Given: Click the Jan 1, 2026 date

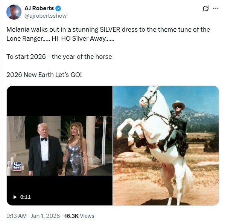Looking at the screenshot, I should tap(45, 216).
